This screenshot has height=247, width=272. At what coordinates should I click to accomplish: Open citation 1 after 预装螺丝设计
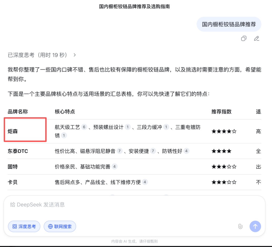point(128,127)
